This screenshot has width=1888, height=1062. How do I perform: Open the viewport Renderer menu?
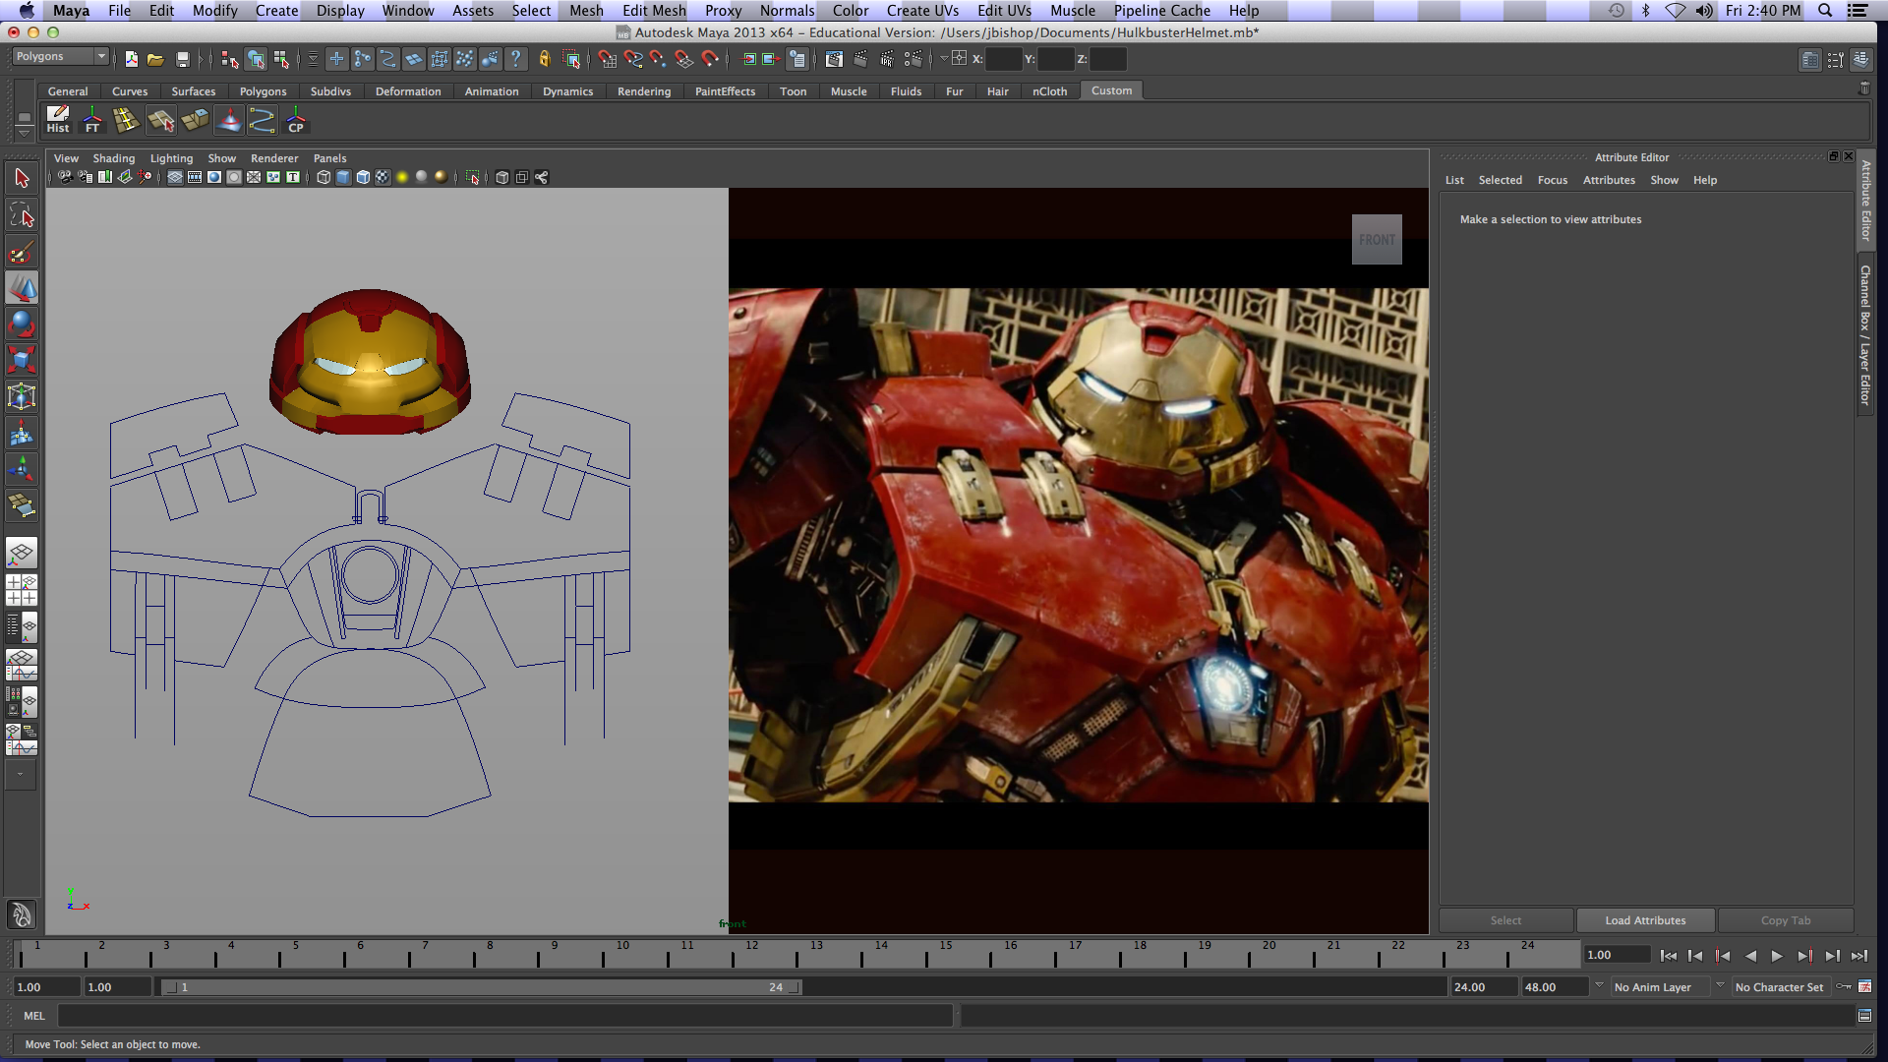pyautogui.click(x=274, y=158)
